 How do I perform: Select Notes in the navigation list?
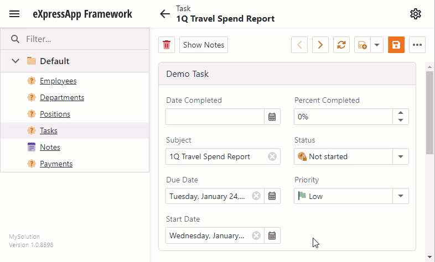50,147
